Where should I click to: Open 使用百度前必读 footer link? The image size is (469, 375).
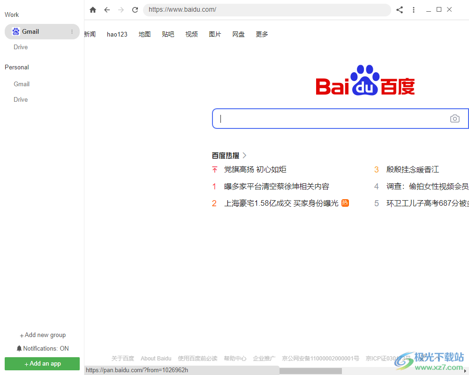click(x=197, y=358)
